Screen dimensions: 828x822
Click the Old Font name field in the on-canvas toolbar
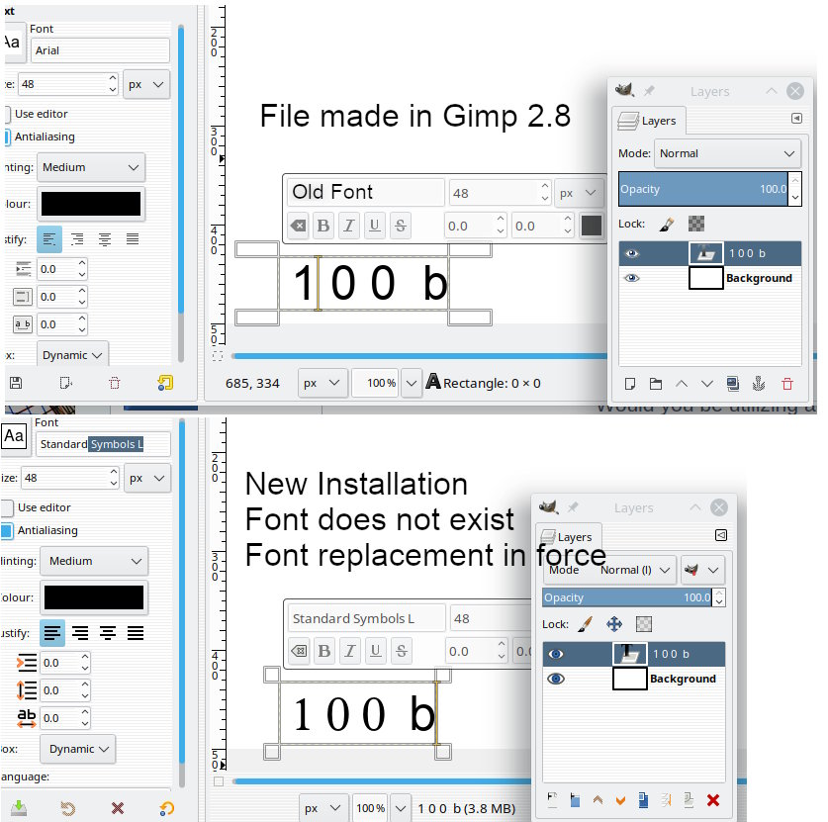tap(365, 192)
